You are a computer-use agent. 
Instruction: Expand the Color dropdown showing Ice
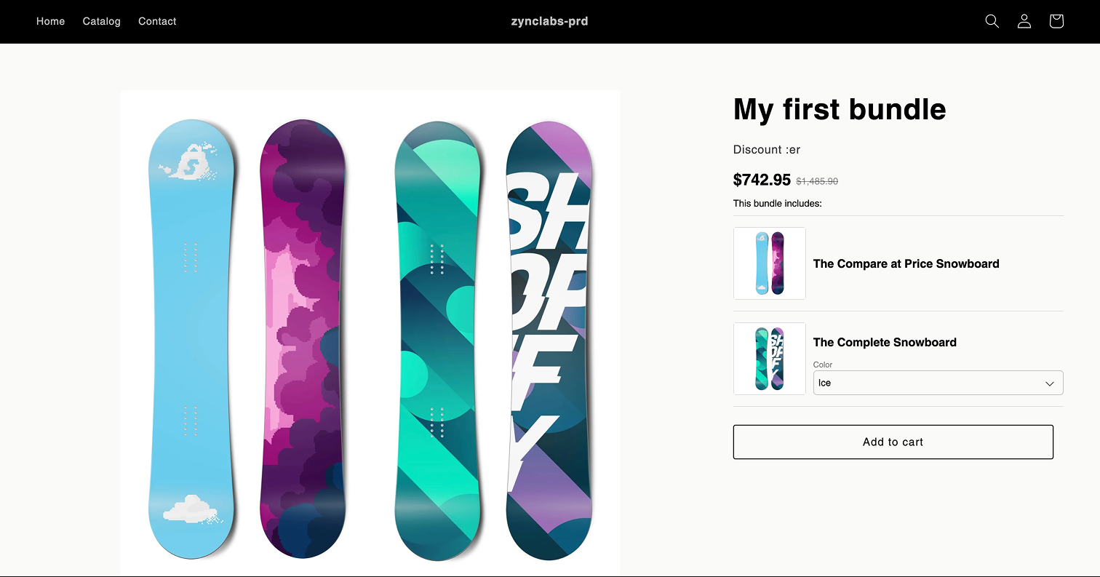point(937,383)
